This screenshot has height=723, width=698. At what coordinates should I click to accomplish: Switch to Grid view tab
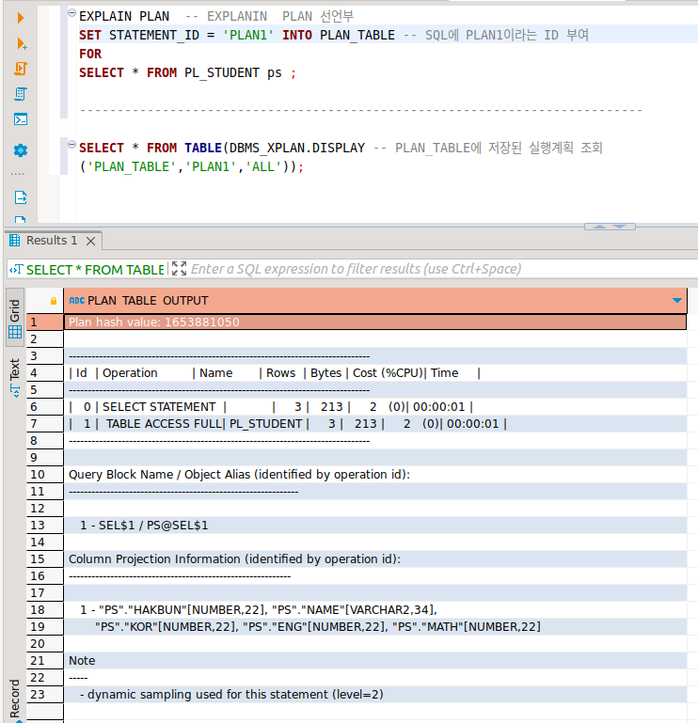click(15, 317)
